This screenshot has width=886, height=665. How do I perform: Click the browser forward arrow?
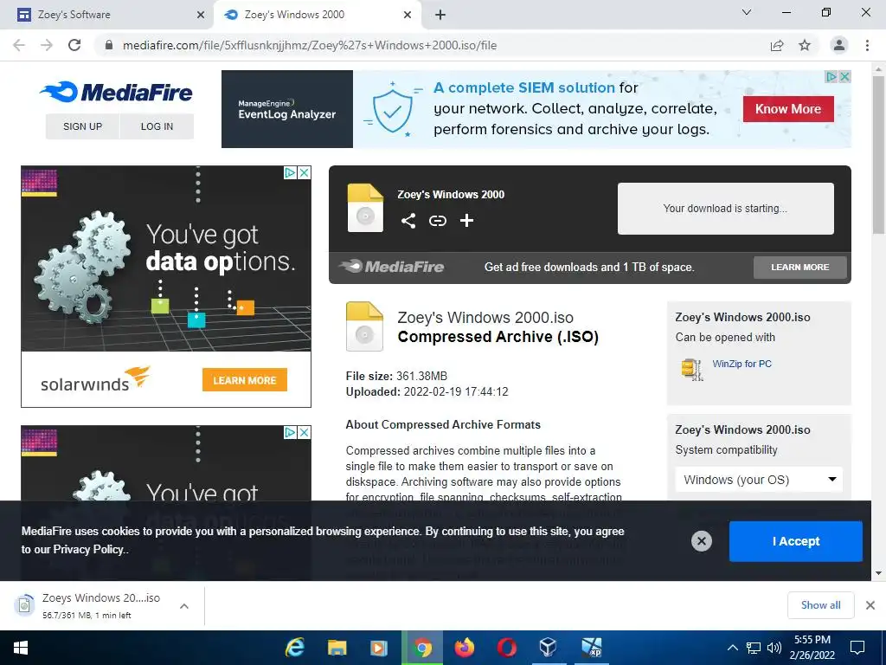47,45
